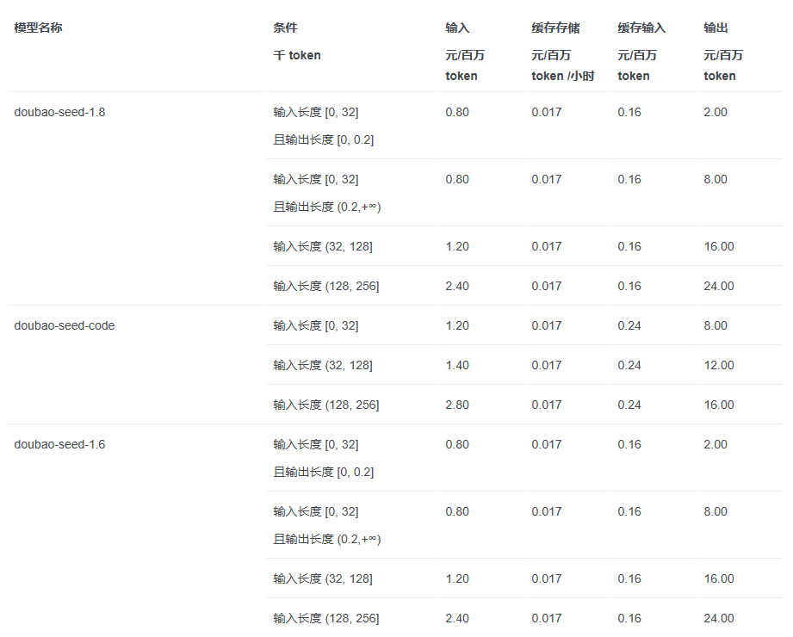Click 且输出长度 (0.2,+∞) under doubao-seed-1.8
This screenshot has width=793, height=637.
(x=327, y=207)
